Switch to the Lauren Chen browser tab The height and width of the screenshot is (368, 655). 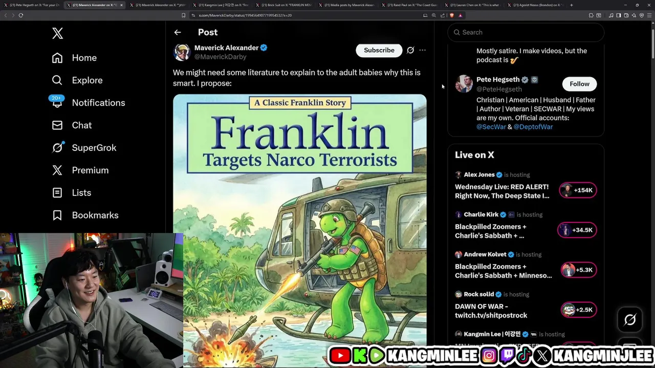[x=472, y=5]
